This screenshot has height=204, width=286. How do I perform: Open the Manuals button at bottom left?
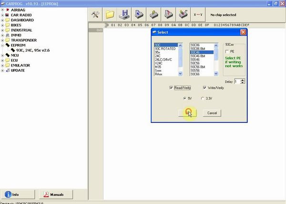[x=57, y=194]
